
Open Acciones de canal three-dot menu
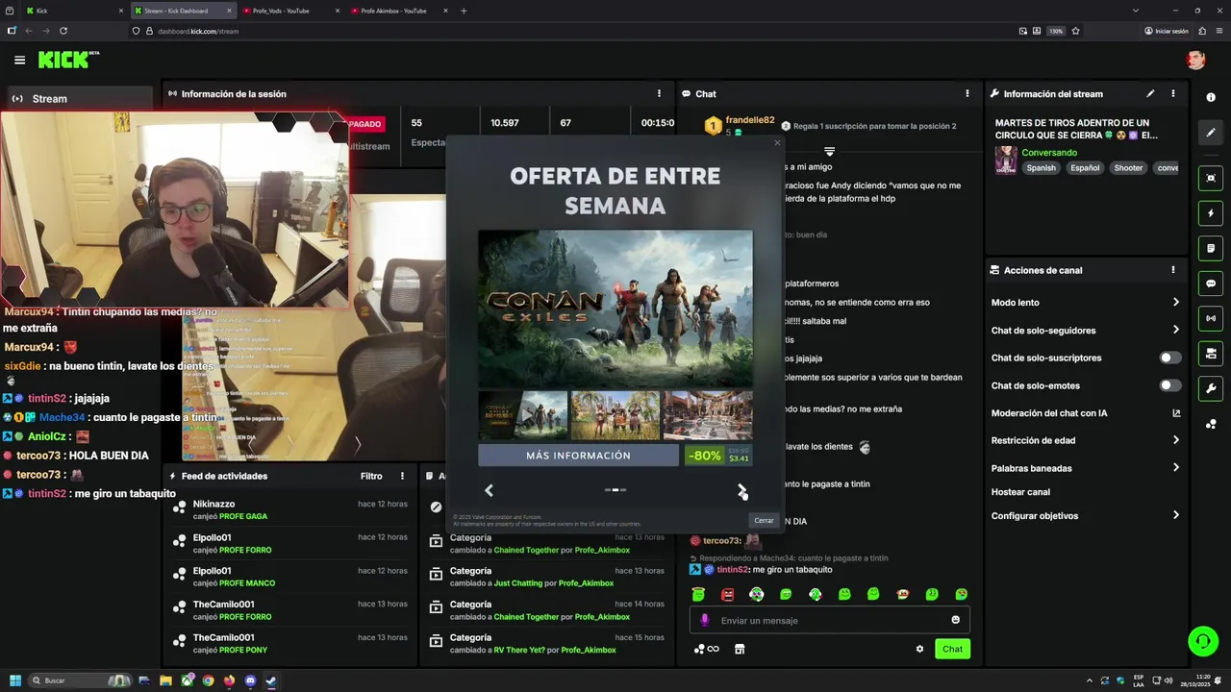1173,270
